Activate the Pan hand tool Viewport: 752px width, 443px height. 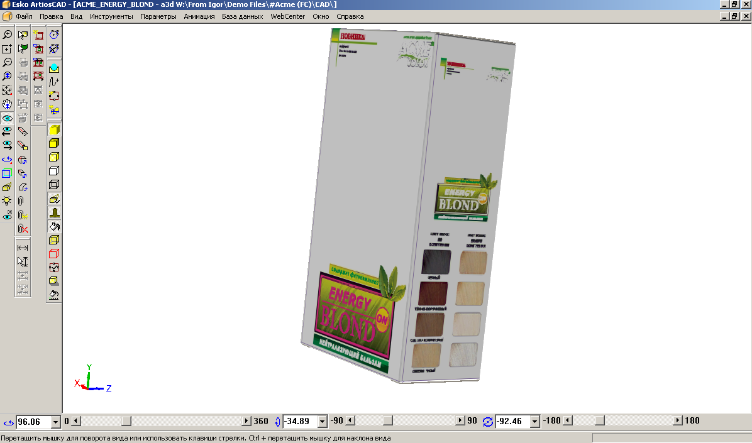pos(7,104)
